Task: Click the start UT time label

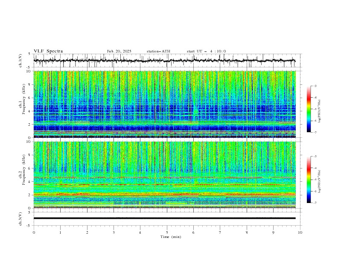Action: (x=206, y=51)
